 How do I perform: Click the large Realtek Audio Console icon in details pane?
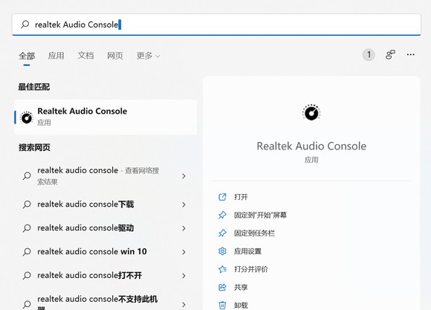(x=311, y=112)
